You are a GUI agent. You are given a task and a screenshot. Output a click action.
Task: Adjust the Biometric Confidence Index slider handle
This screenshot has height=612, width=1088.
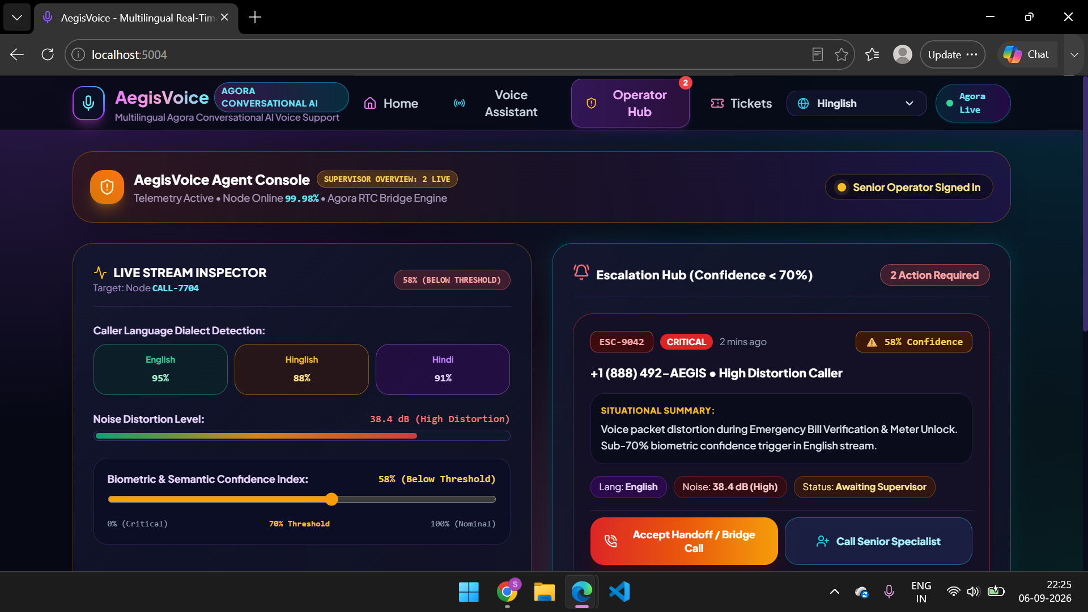(x=331, y=499)
